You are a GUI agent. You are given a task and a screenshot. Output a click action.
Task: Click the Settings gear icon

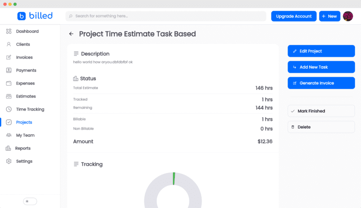[9, 161]
